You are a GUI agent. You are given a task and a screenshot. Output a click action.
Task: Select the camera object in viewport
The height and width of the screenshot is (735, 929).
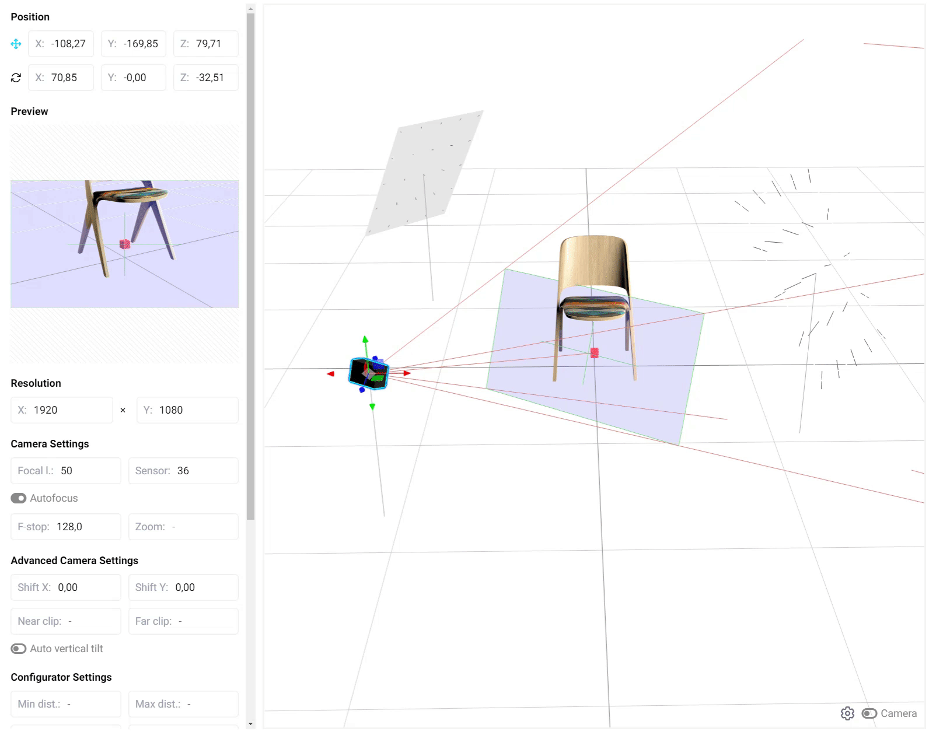point(368,373)
